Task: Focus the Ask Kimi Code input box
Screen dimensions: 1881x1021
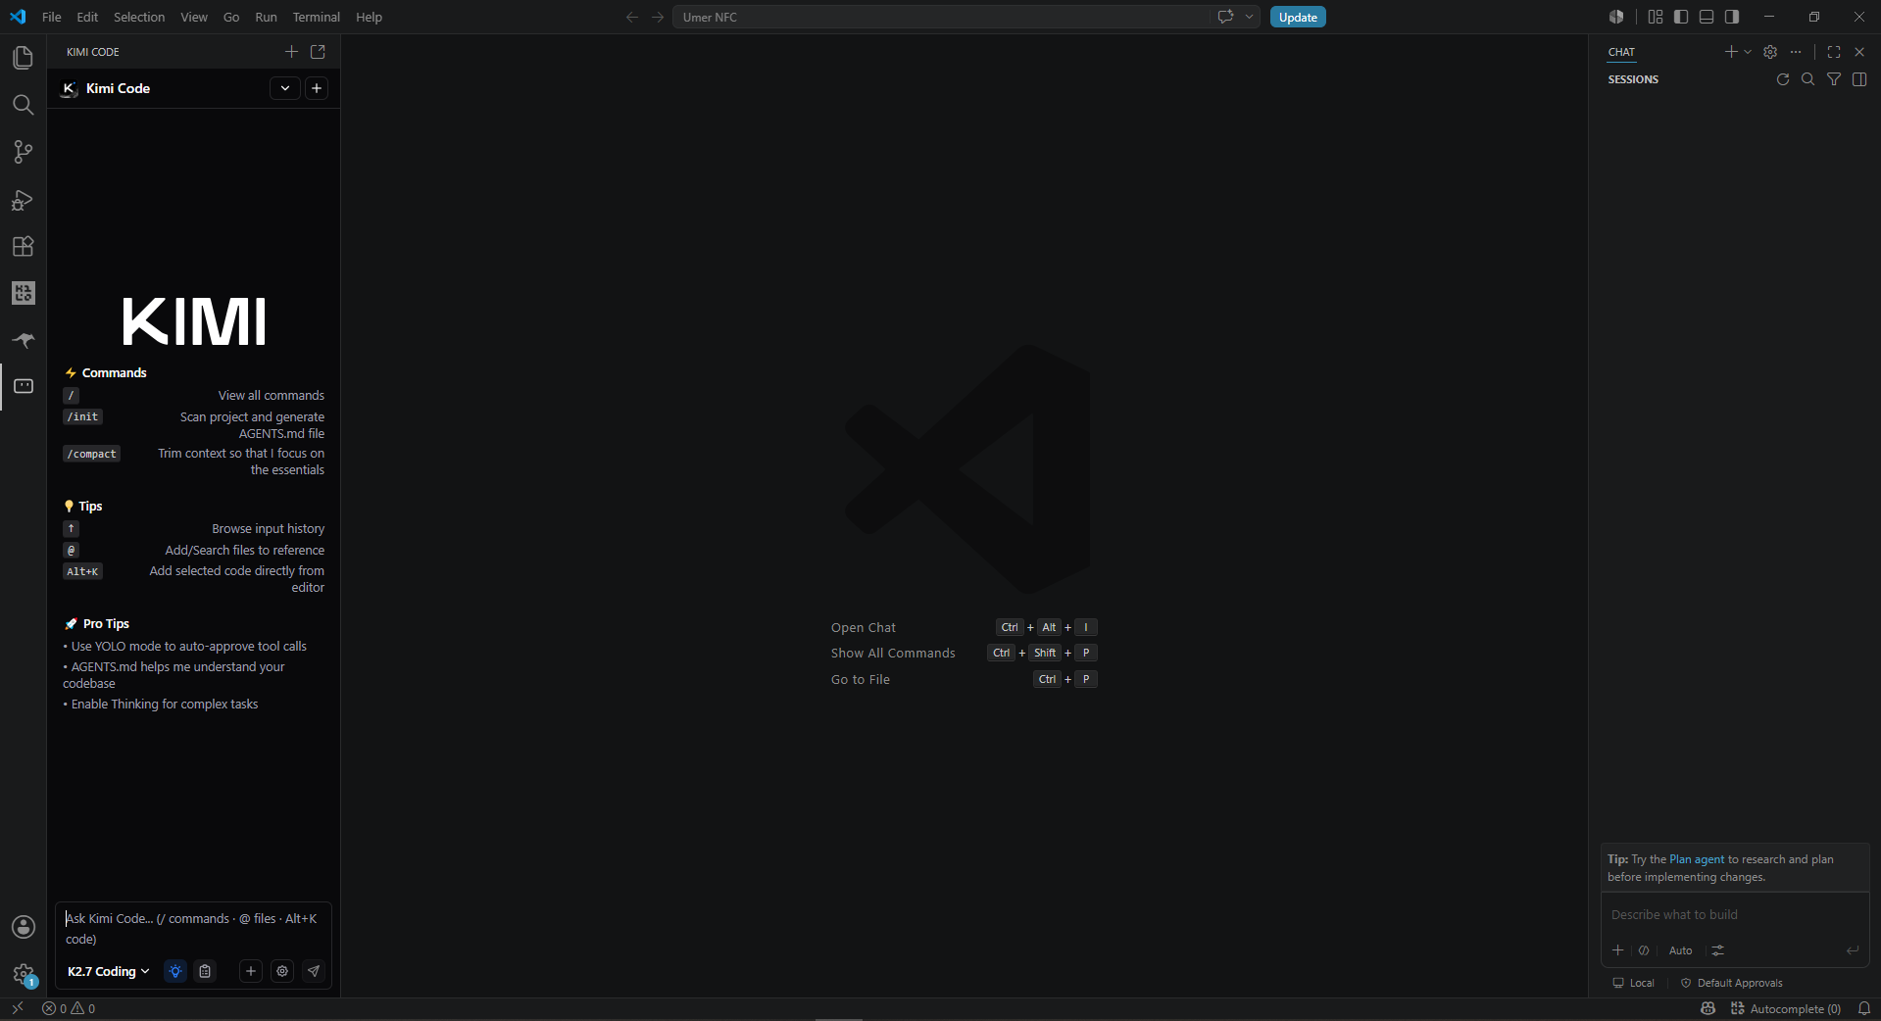Action: 193,929
